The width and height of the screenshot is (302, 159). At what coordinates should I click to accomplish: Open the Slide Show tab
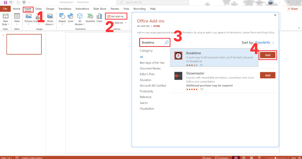(x=100, y=9)
